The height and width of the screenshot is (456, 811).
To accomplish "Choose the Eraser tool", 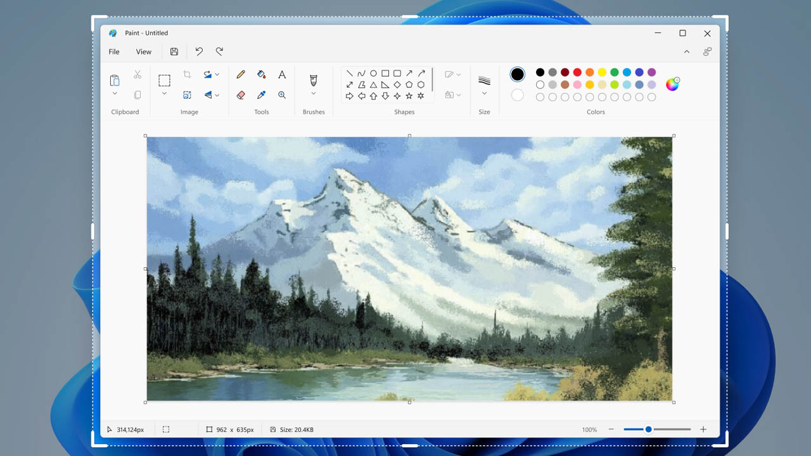I will (240, 95).
